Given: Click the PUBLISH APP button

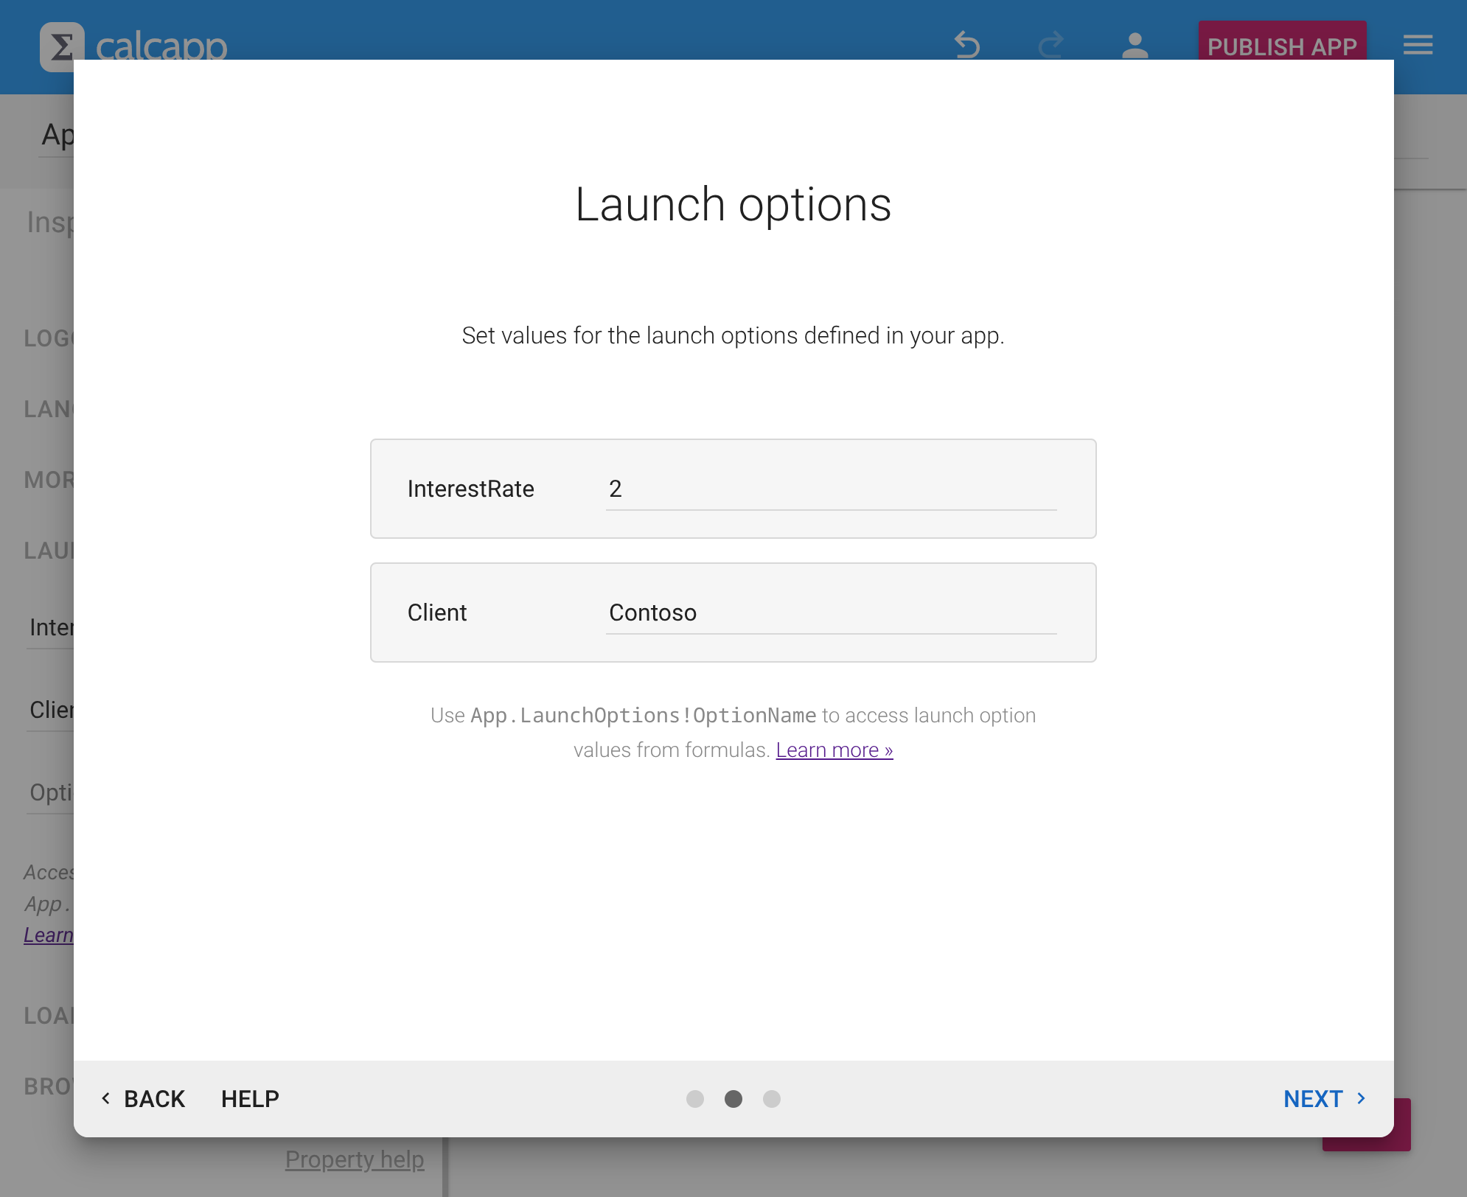Looking at the screenshot, I should tap(1283, 45).
